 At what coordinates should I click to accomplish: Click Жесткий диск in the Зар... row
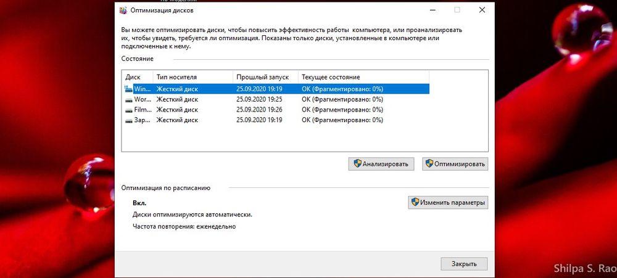point(177,120)
